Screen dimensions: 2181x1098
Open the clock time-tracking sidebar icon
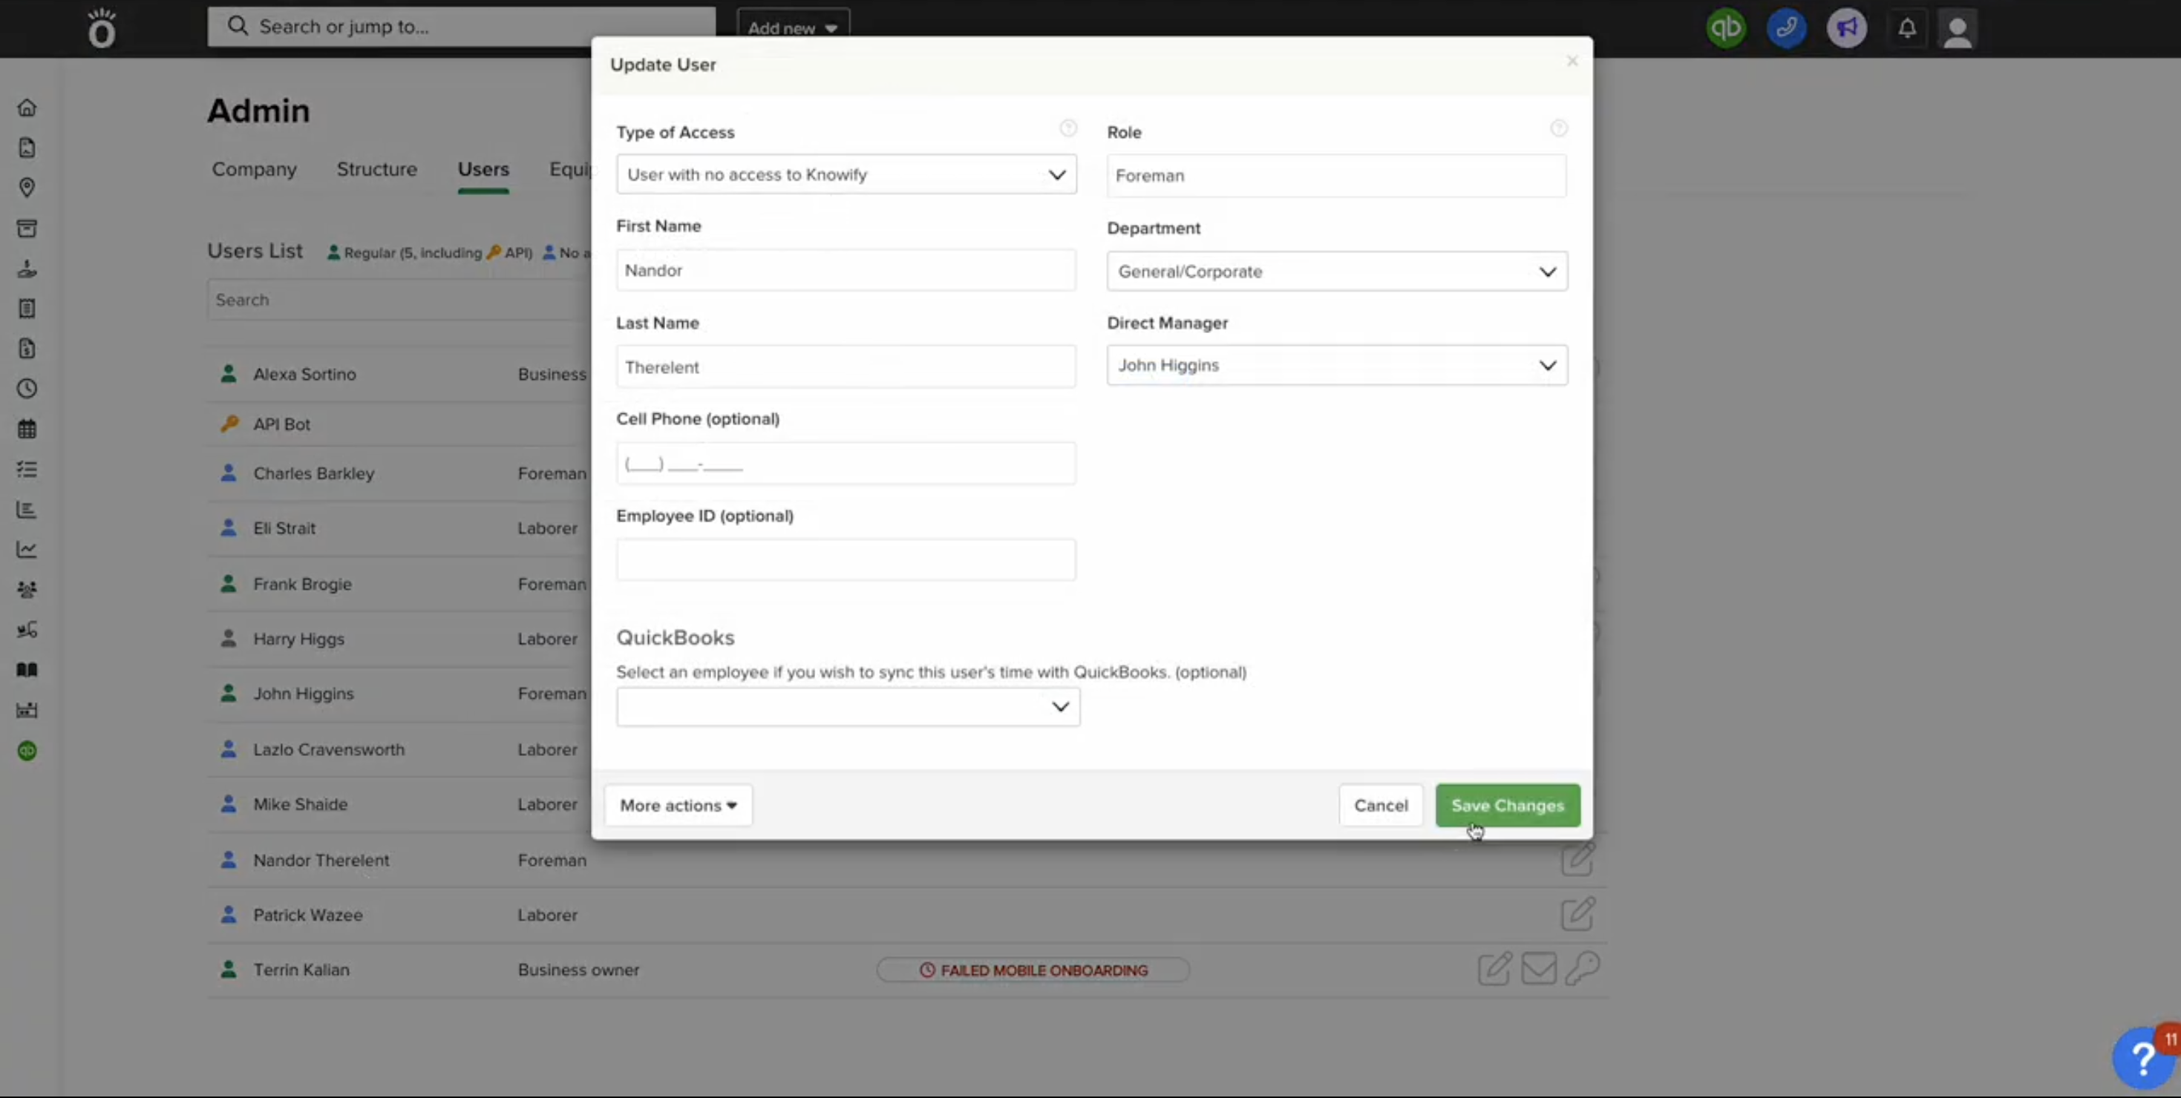pyautogui.click(x=27, y=388)
